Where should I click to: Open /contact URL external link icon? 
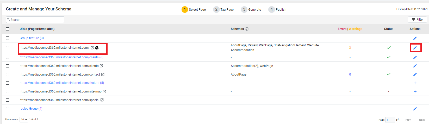(x=103, y=75)
